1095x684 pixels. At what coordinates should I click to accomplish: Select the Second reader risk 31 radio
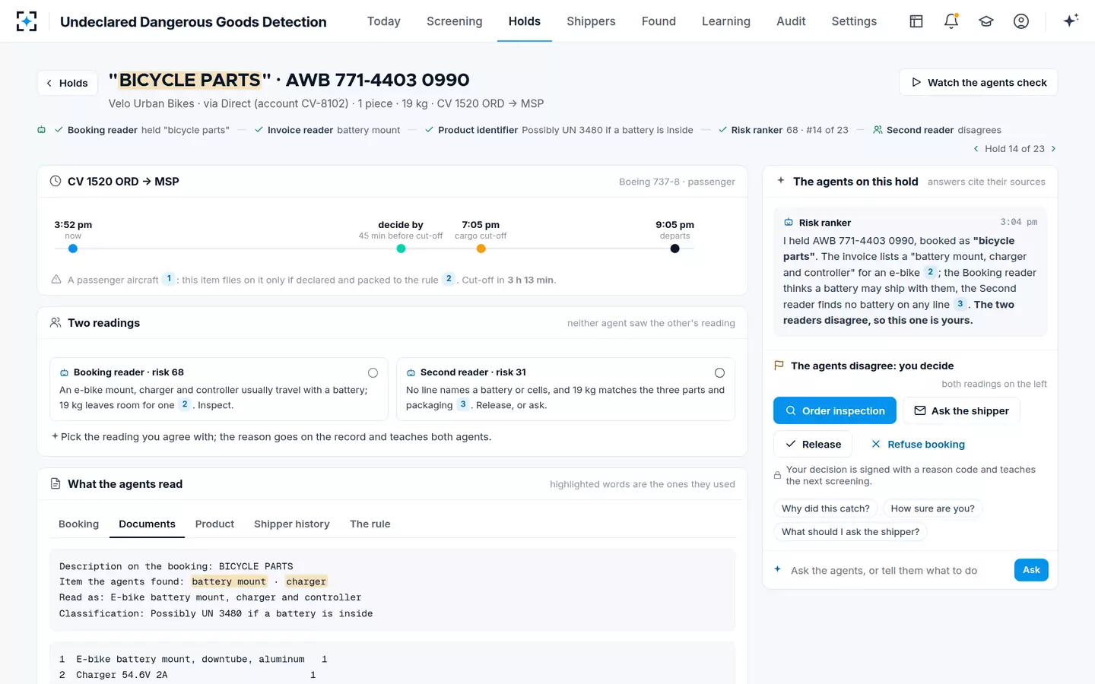coord(719,372)
